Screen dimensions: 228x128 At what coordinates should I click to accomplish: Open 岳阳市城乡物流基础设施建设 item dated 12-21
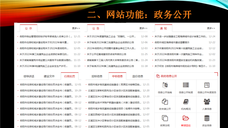pyautogui.click(x=115, y=84)
